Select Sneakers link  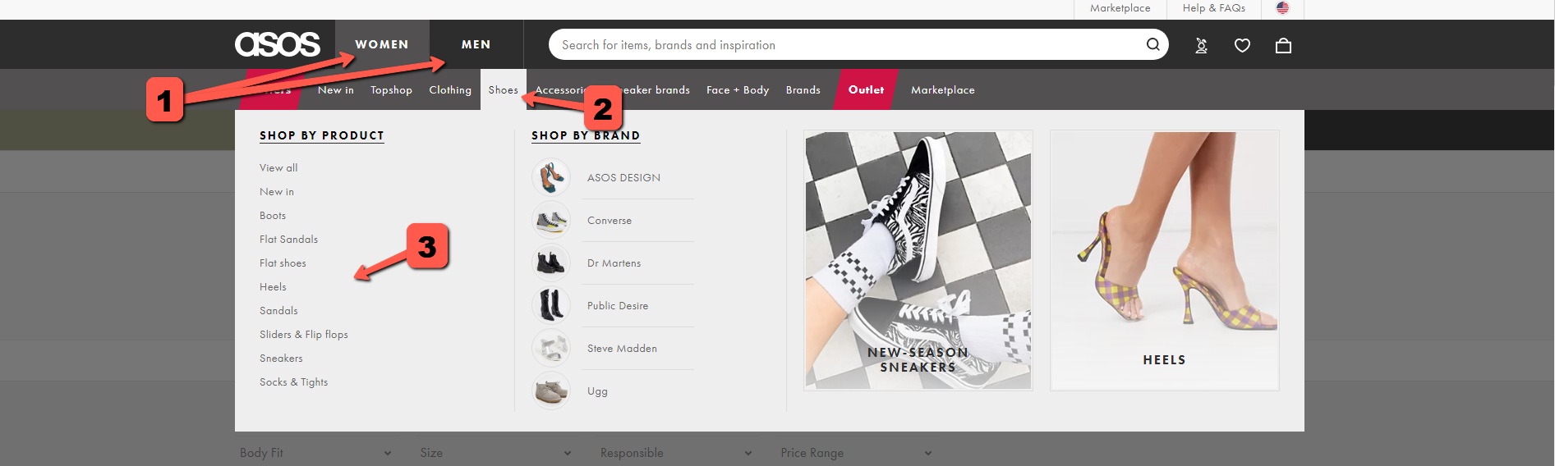click(281, 358)
